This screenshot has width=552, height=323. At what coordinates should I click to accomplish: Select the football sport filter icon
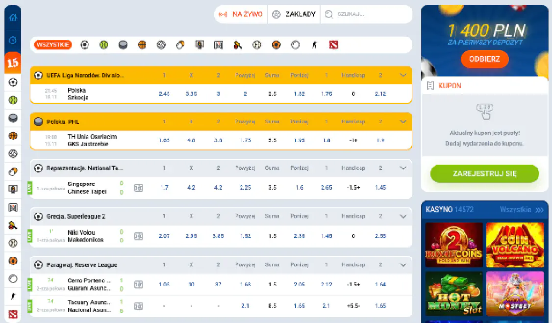pyautogui.click(x=84, y=45)
